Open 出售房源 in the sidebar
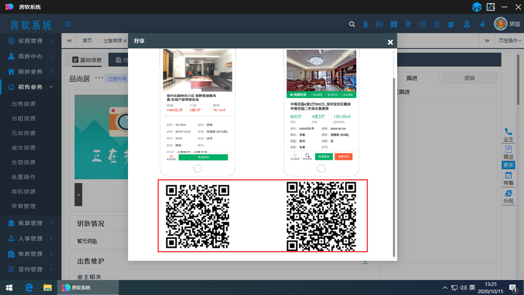The width and height of the screenshot is (524, 295). 23,104
